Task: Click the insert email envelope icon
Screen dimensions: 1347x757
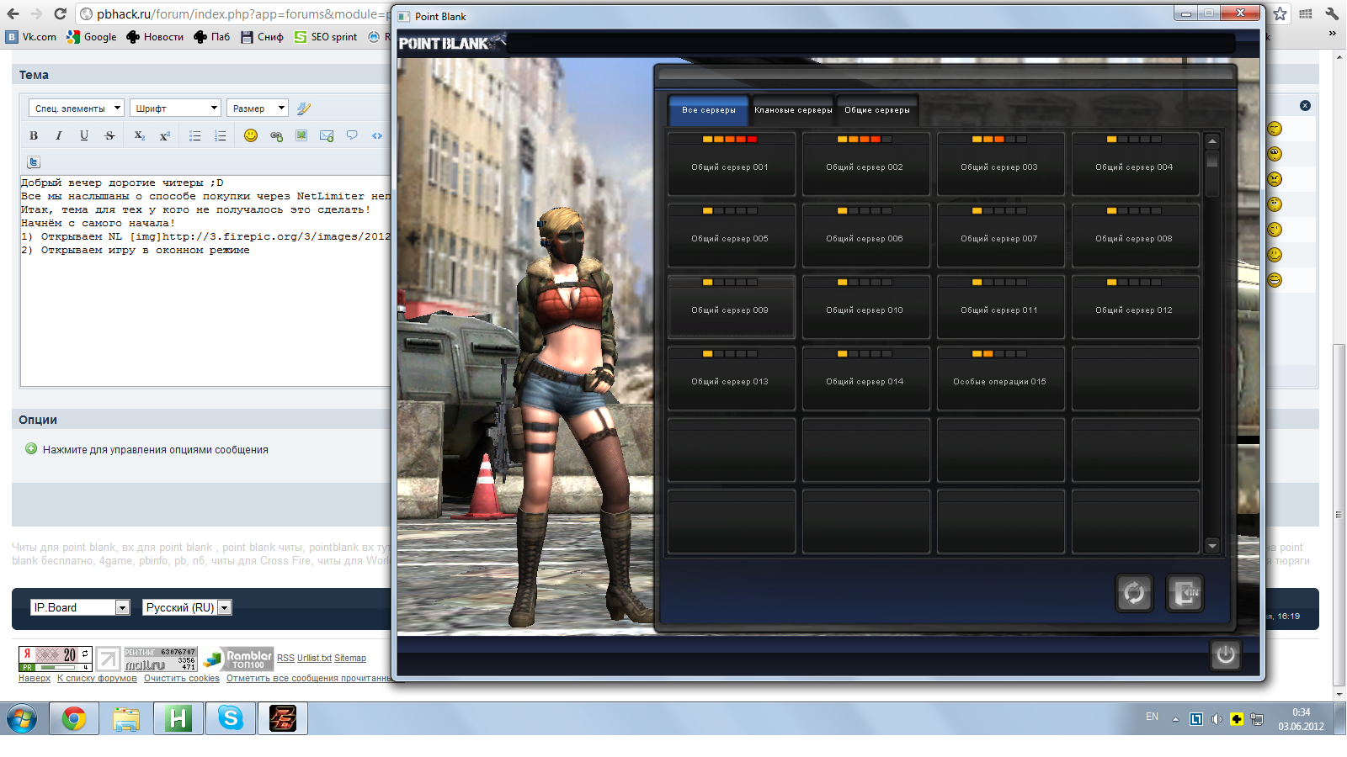Action: coord(327,135)
